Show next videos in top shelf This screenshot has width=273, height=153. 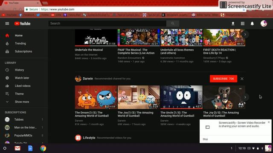[245, 34]
